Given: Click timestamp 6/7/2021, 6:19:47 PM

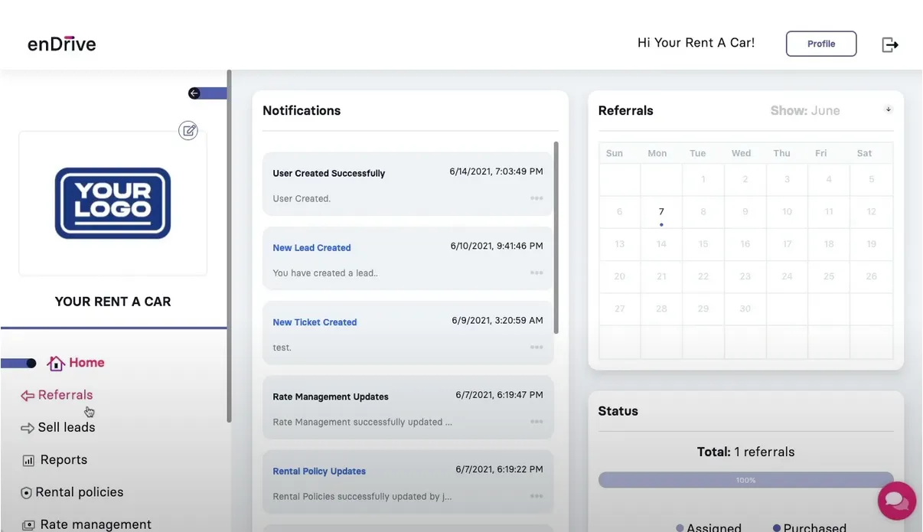Looking at the screenshot, I should pos(500,395).
